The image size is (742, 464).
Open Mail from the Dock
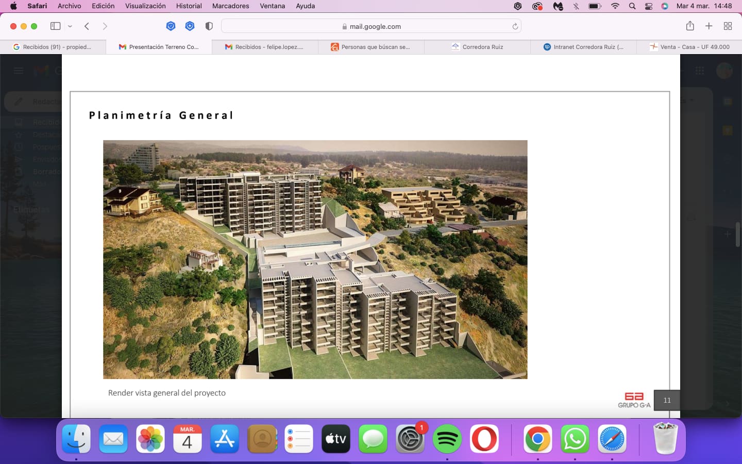(113, 439)
